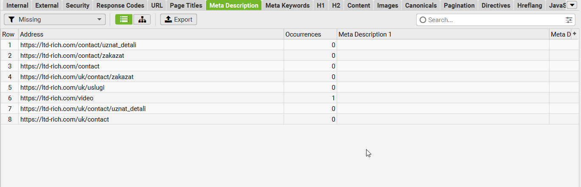Sort by the Address column header
The height and width of the screenshot is (187, 581).
coord(151,34)
